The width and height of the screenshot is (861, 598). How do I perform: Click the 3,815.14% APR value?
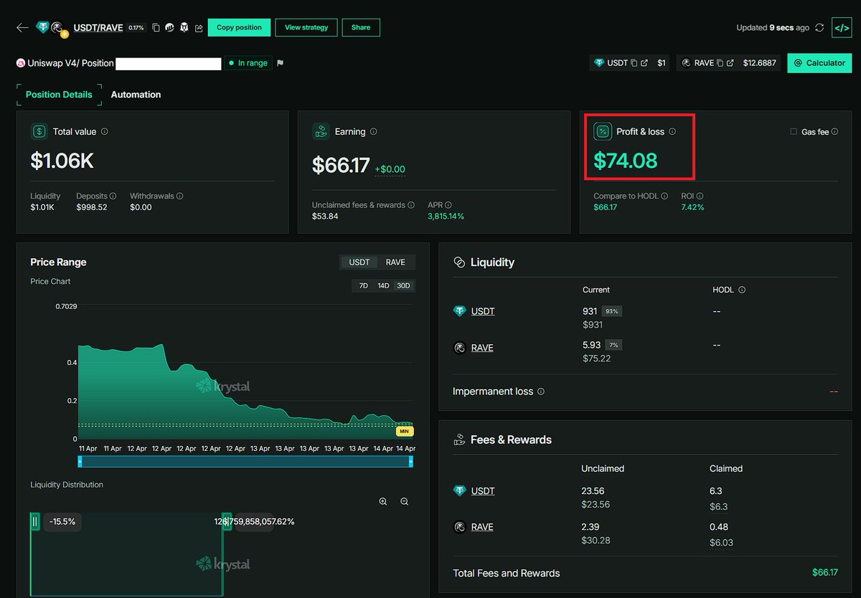point(446,217)
